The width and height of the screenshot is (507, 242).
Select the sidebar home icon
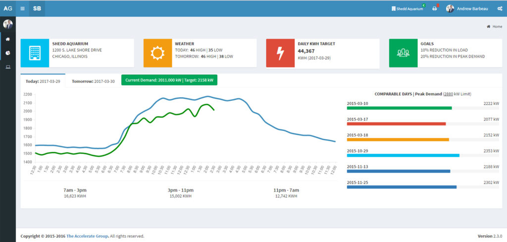pyautogui.click(x=8, y=39)
